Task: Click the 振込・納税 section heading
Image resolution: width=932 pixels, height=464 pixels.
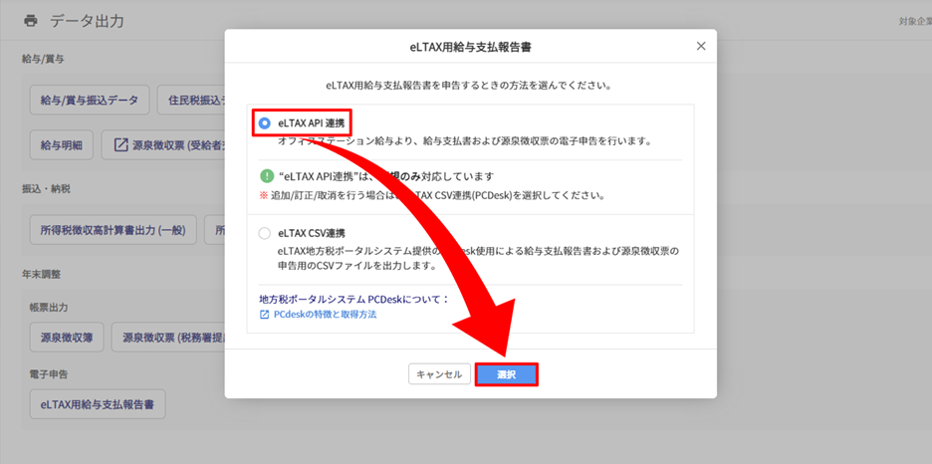Action: [x=47, y=189]
